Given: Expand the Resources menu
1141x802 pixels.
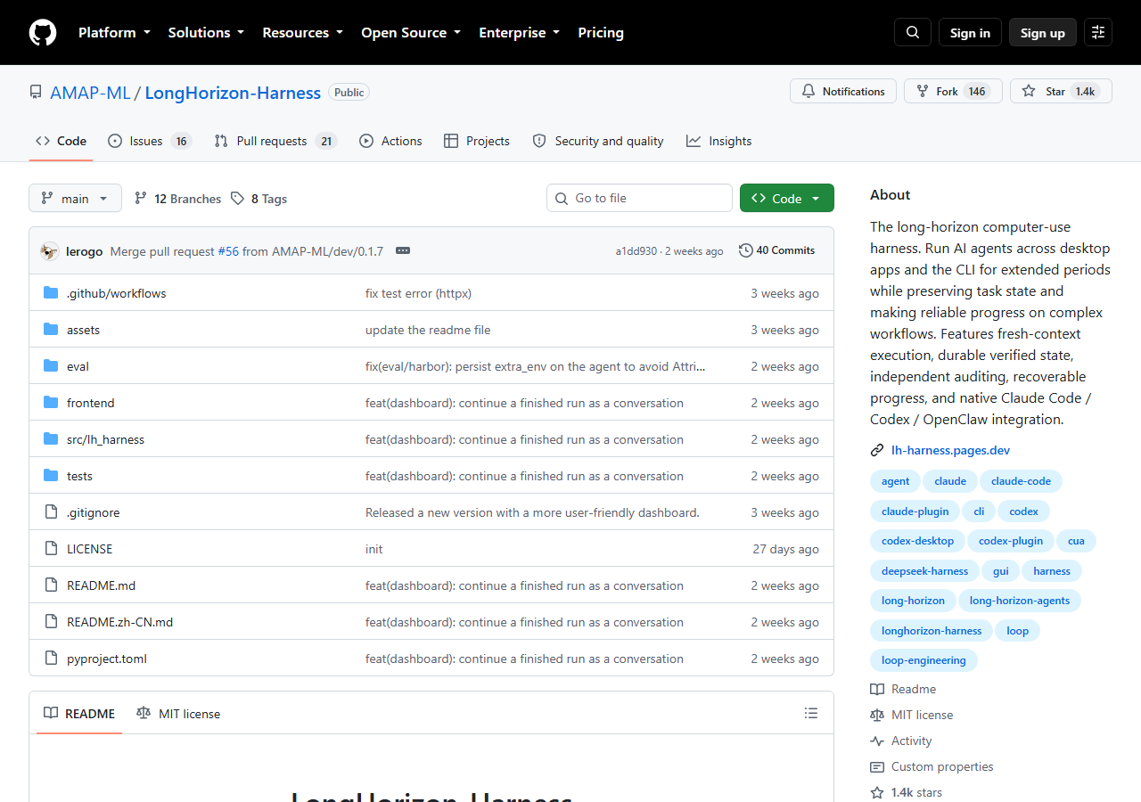Looking at the screenshot, I should pyautogui.click(x=302, y=32).
